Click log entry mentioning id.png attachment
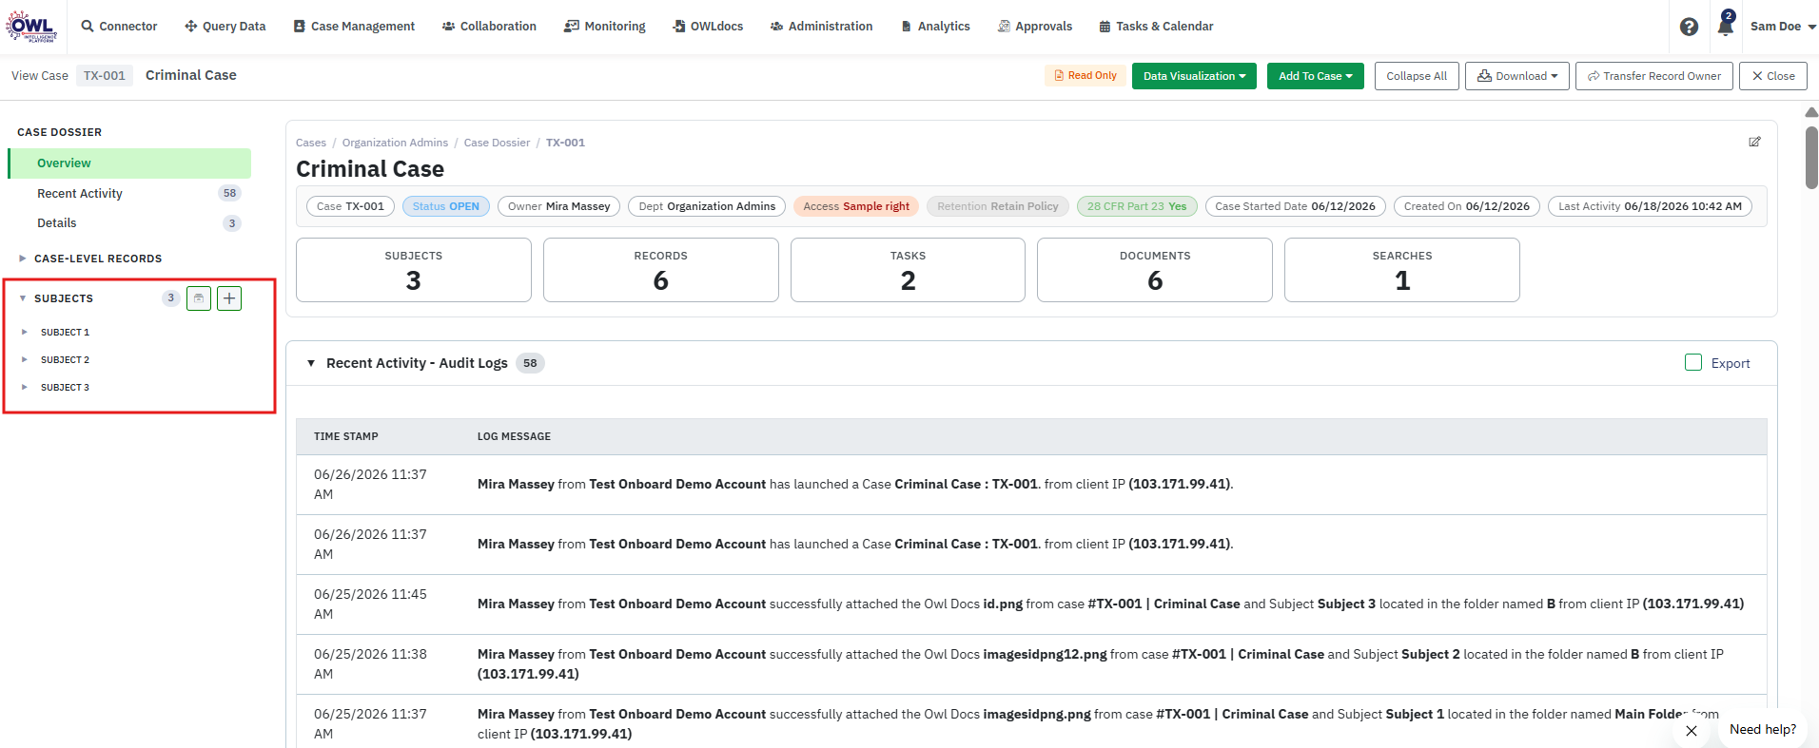Image resolution: width=1819 pixels, height=748 pixels. [x=1031, y=604]
